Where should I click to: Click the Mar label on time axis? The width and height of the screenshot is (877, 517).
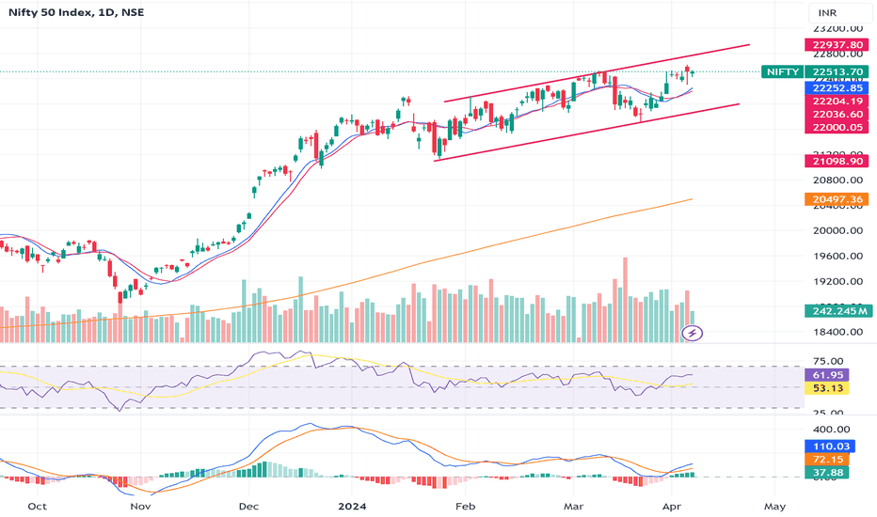tap(573, 507)
